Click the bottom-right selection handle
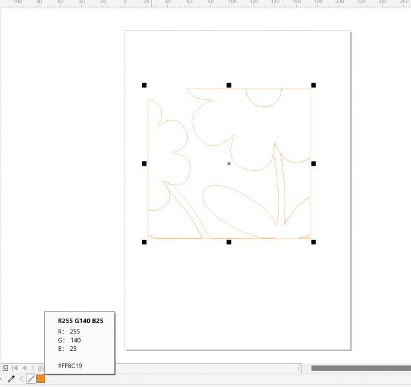The image size is (411, 387). [314, 243]
